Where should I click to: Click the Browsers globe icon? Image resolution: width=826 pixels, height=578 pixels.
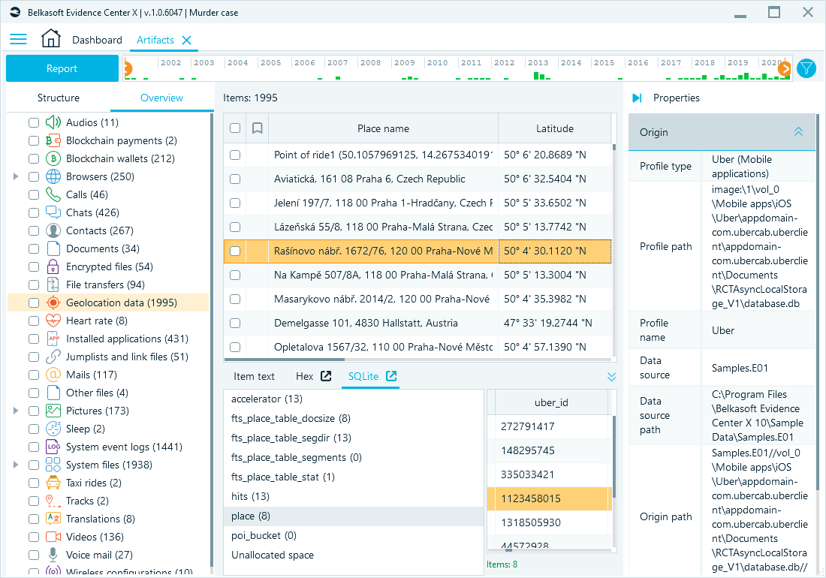click(53, 176)
